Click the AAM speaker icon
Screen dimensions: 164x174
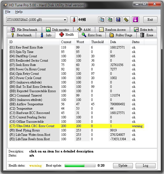tap(80, 29)
